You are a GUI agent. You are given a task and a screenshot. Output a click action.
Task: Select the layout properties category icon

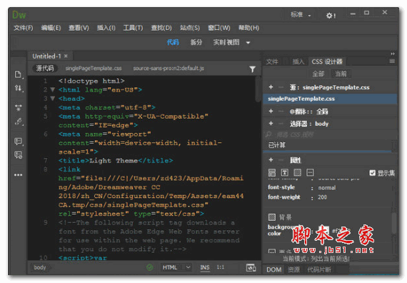point(272,172)
